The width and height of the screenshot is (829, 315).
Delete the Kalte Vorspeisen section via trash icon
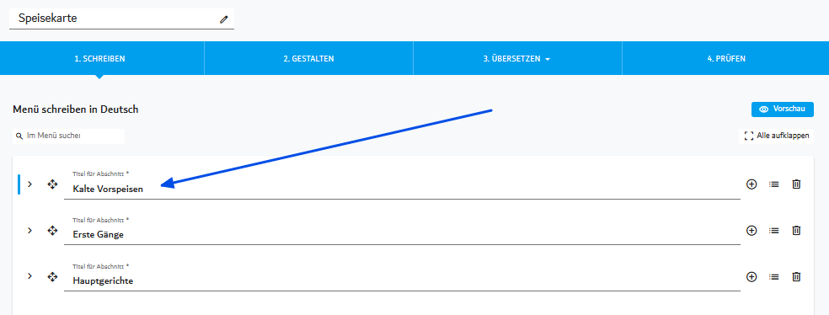click(796, 184)
